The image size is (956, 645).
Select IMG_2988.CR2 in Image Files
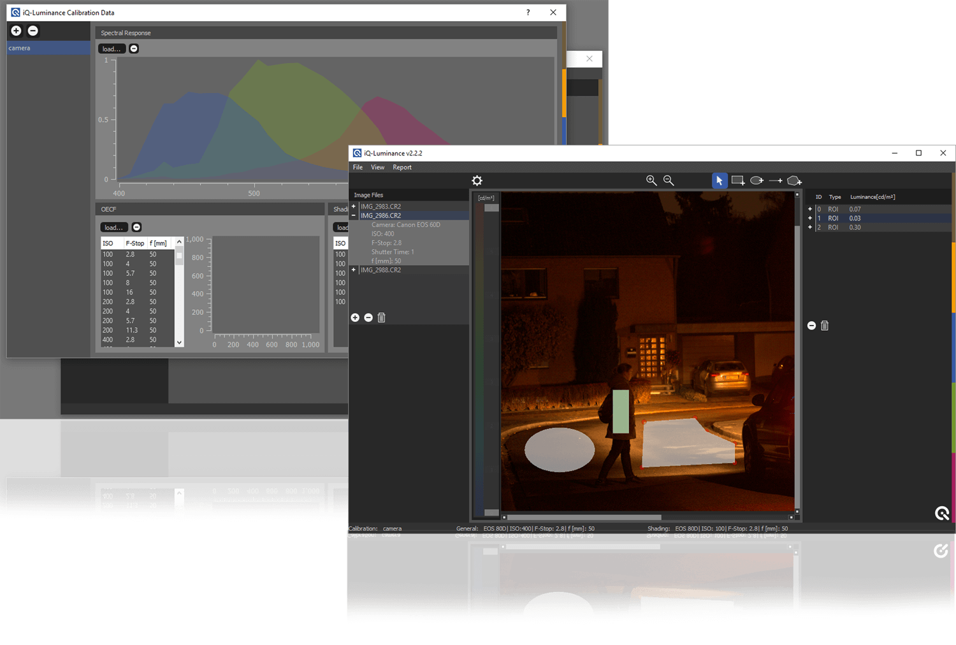(380, 270)
